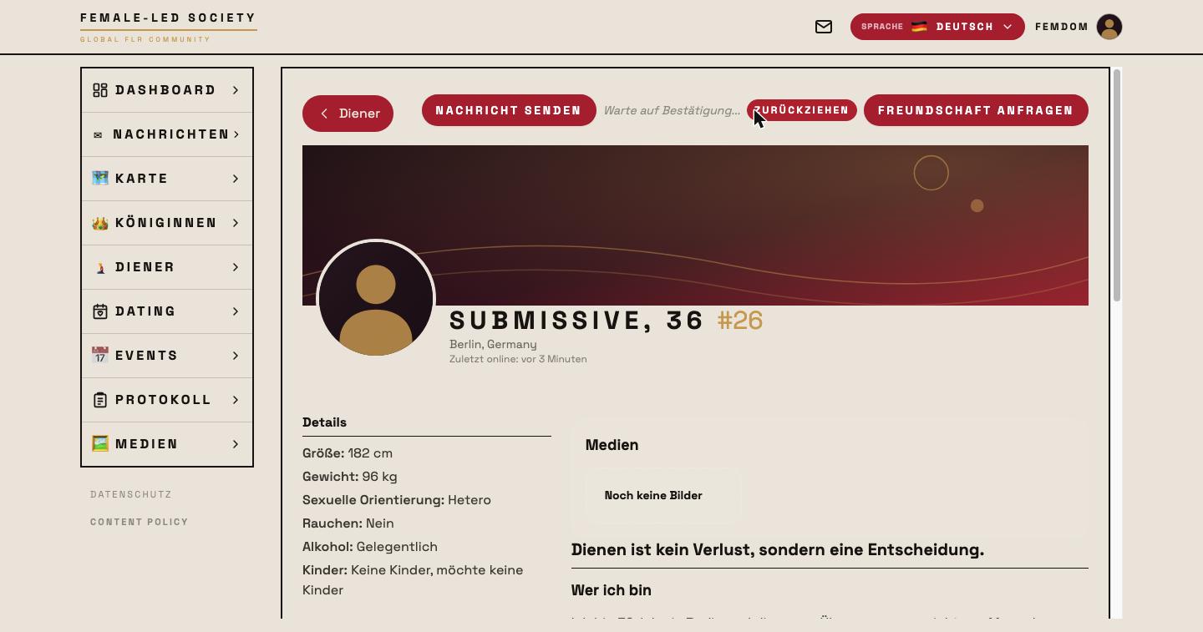
Task: Click the Rauchen: Nein row
Action: pos(348,523)
